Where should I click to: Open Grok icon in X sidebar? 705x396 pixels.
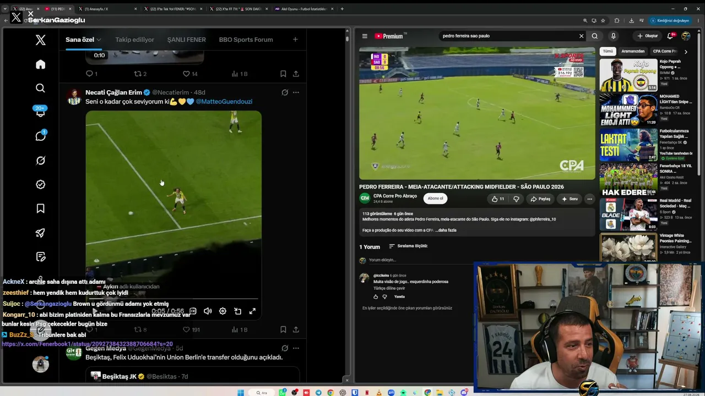[x=40, y=161]
